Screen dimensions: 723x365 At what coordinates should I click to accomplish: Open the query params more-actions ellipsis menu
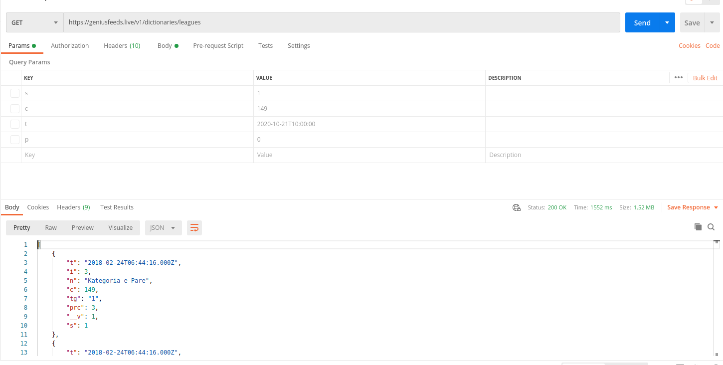[679, 77]
